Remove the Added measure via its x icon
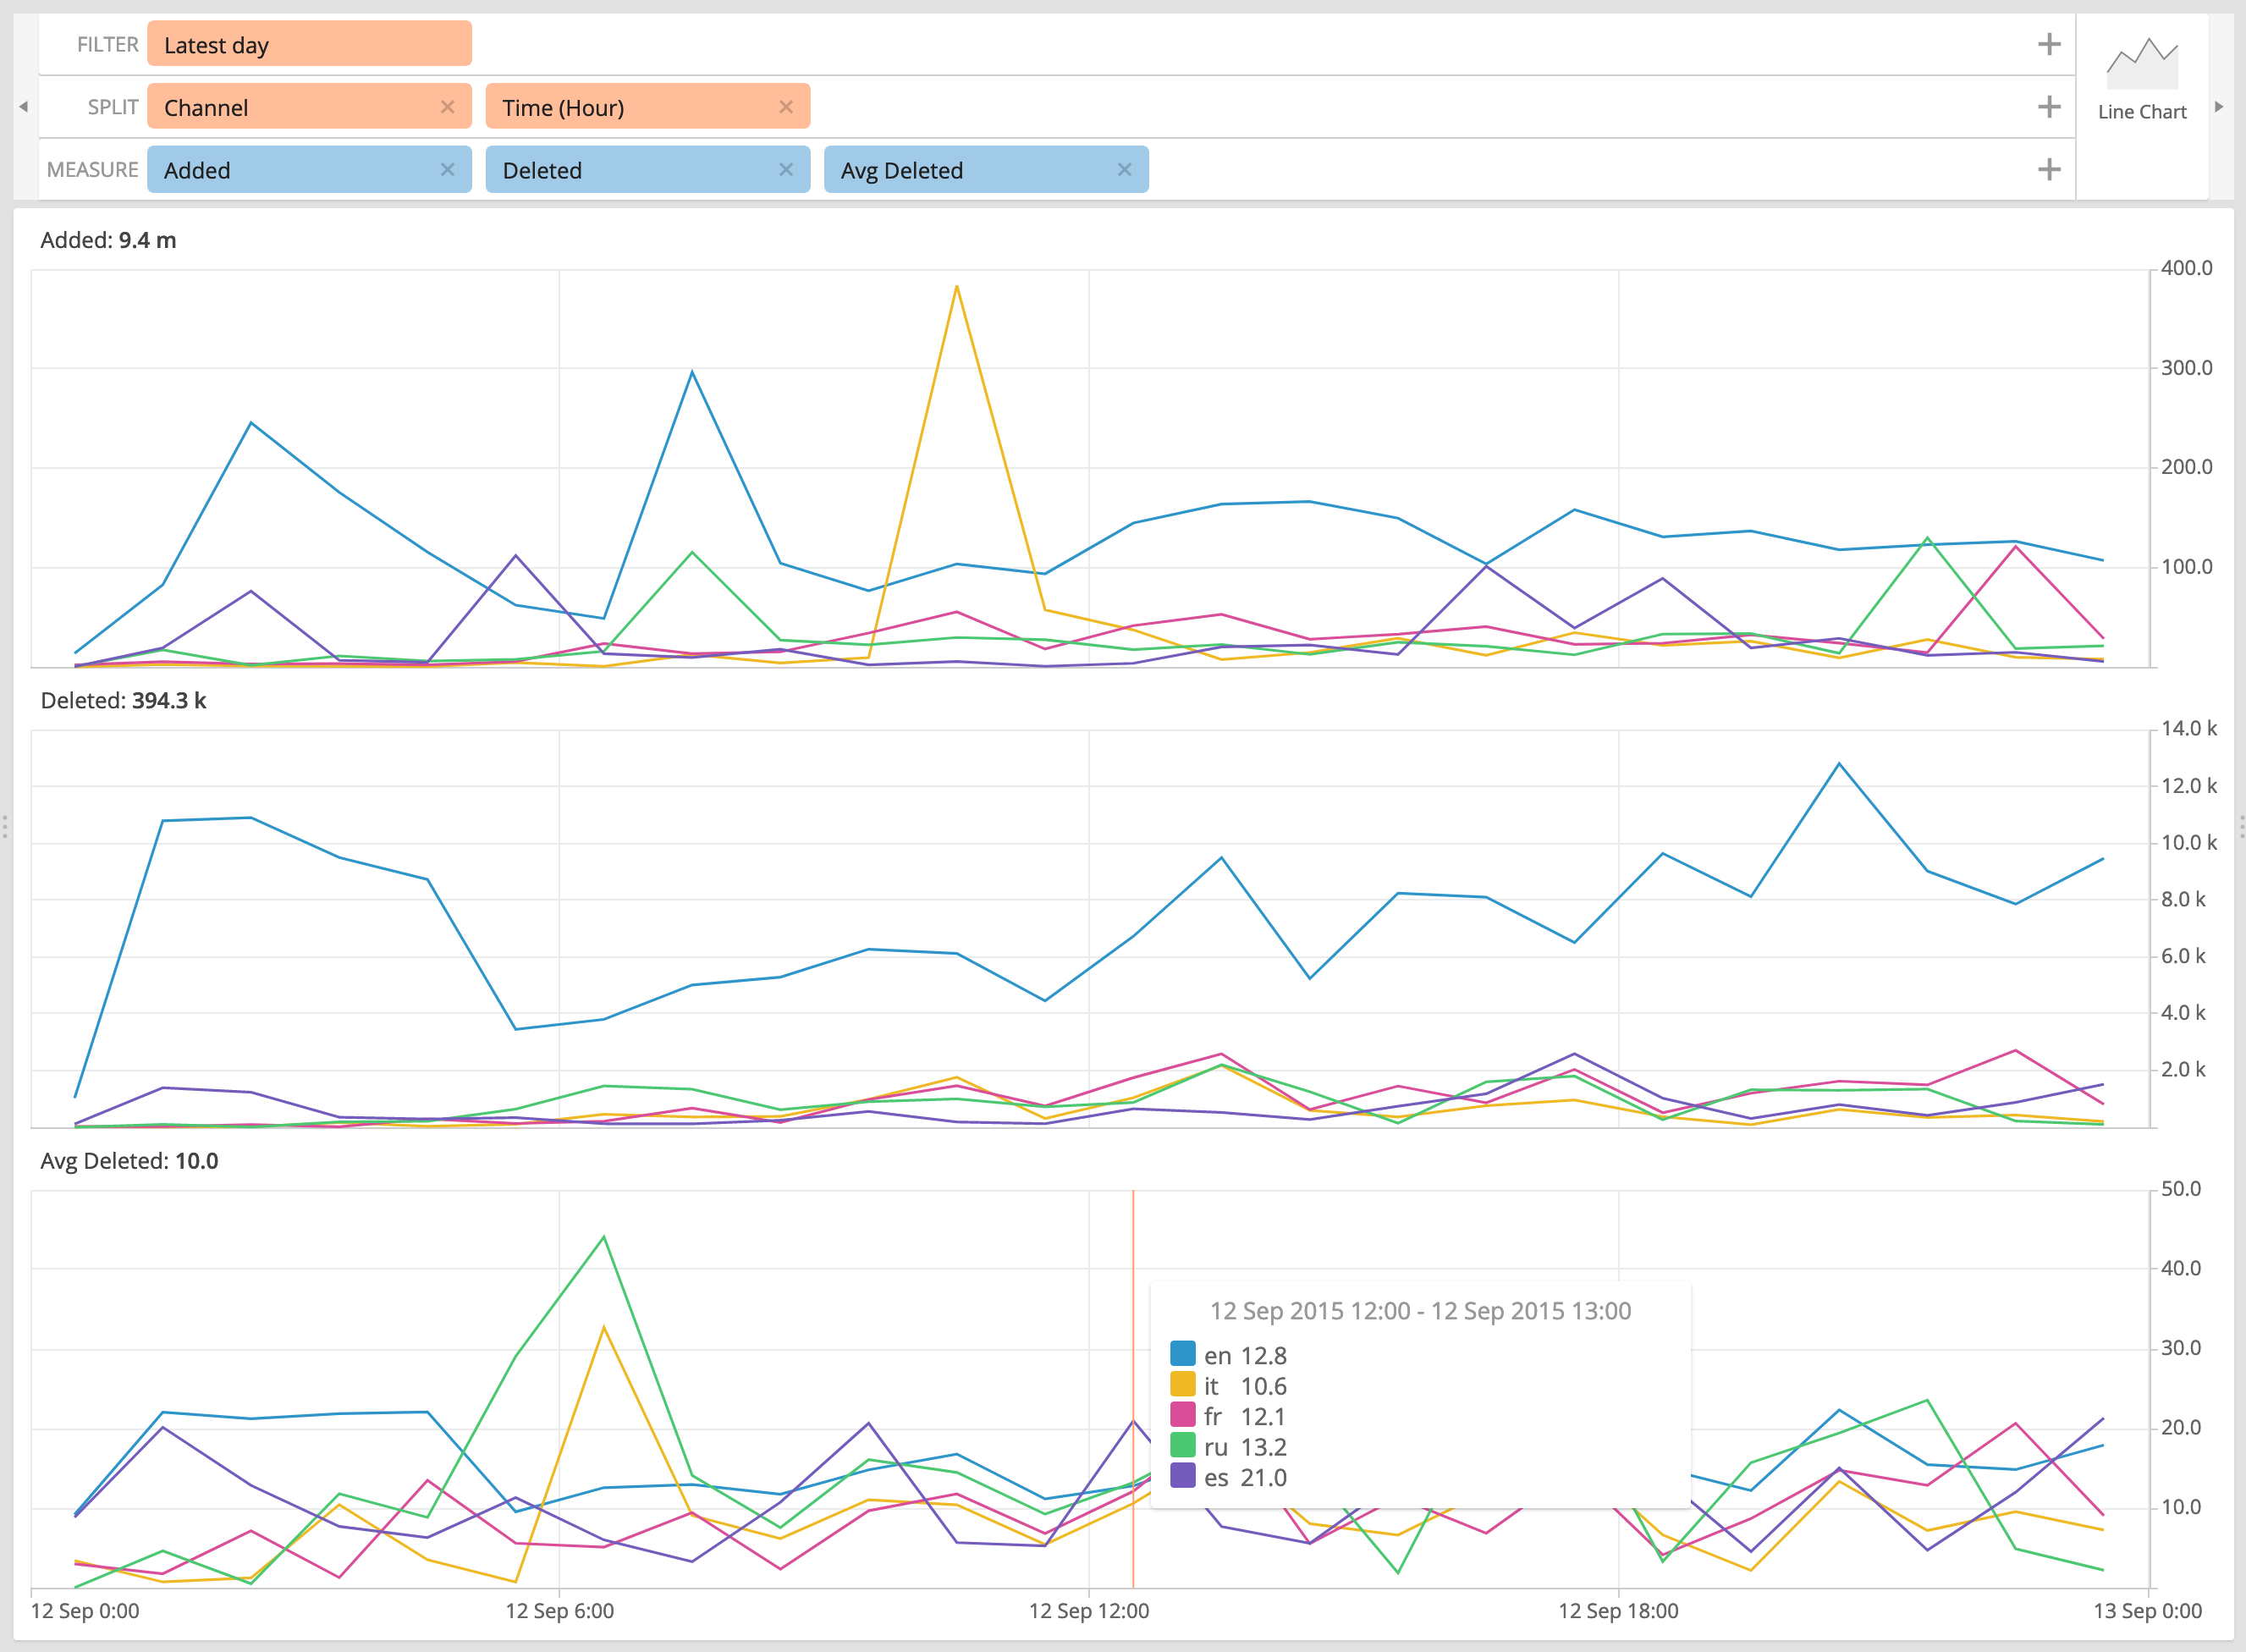 point(448,170)
